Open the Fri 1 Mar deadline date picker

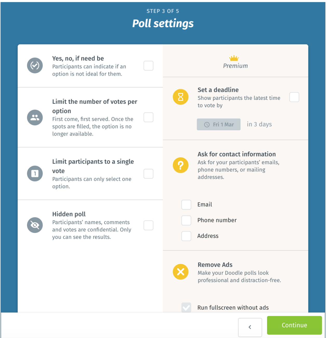point(219,125)
